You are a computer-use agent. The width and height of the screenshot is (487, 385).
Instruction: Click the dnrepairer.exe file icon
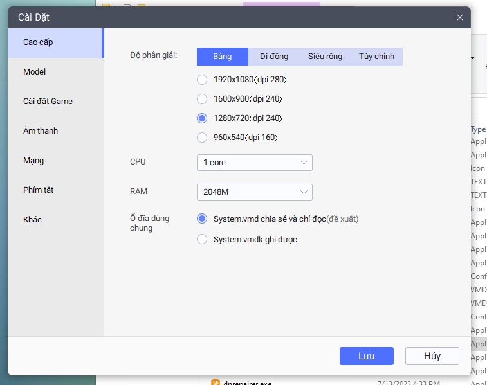click(x=216, y=383)
